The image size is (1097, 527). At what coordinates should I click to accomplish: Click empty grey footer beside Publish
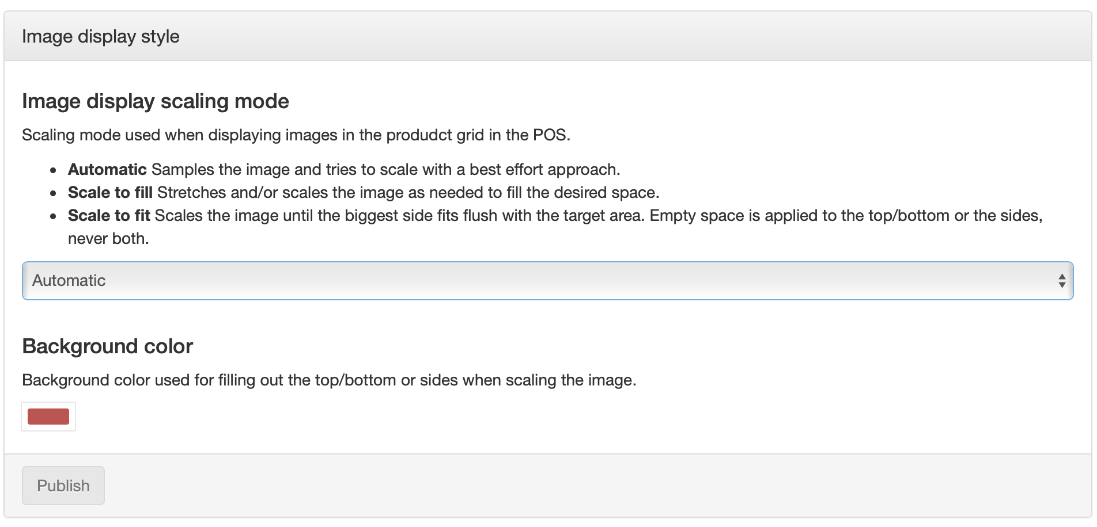tap(576, 486)
